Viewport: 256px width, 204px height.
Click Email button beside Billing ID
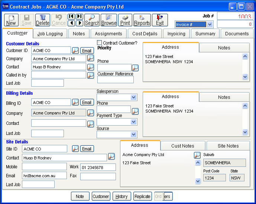pyautogui.click(x=87, y=103)
